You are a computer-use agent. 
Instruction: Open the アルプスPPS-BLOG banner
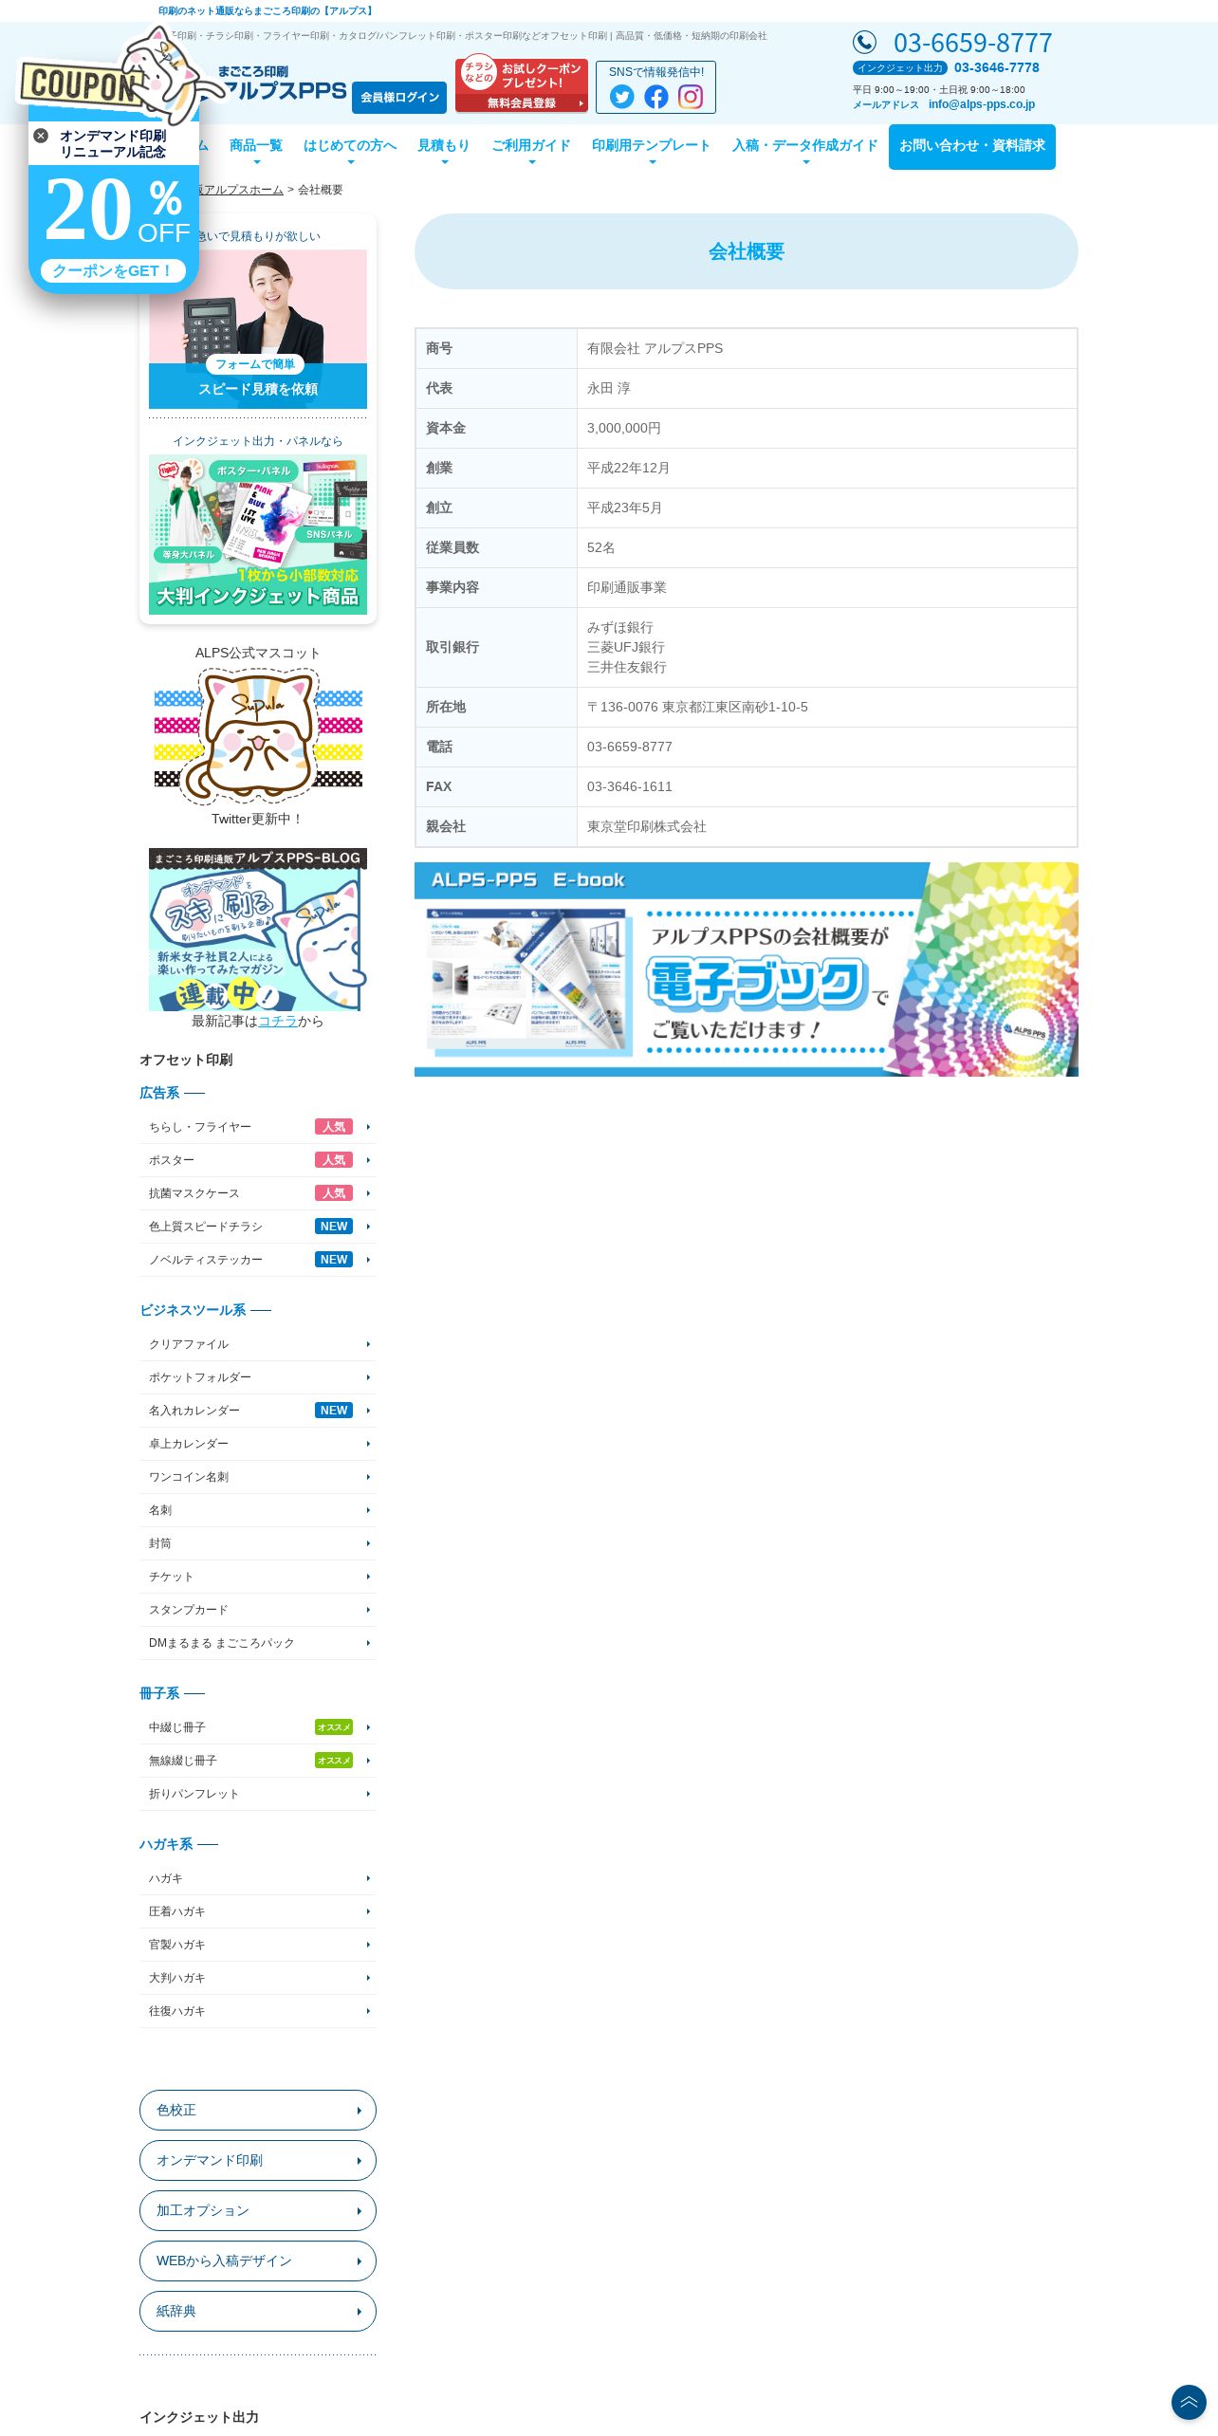point(258,930)
